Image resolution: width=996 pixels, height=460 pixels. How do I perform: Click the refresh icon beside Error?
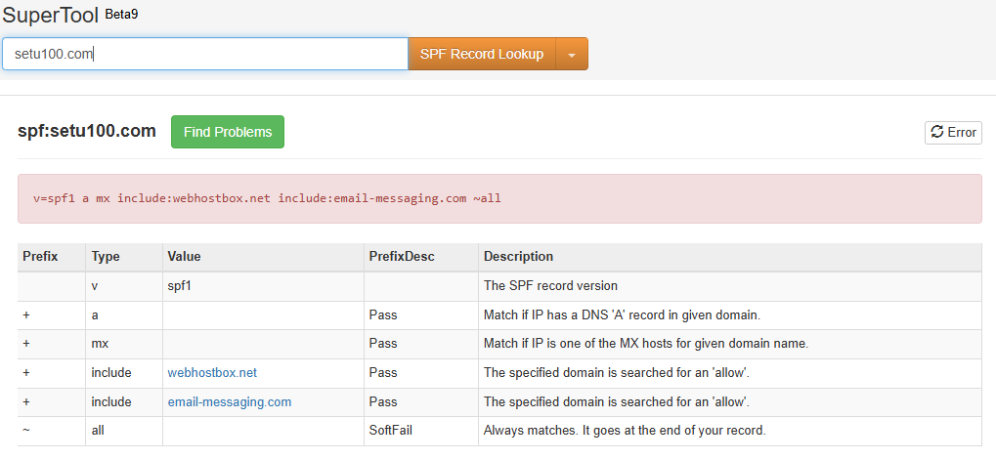tap(936, 133)
